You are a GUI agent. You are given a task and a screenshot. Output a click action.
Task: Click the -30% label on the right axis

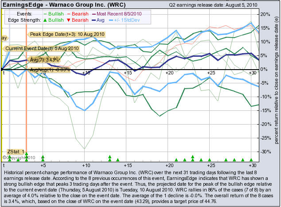click(x=266, y=152)
